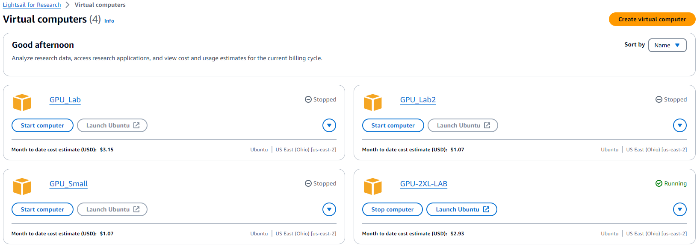
Task: Start computer for GPU_Lab
Action: 42,125
